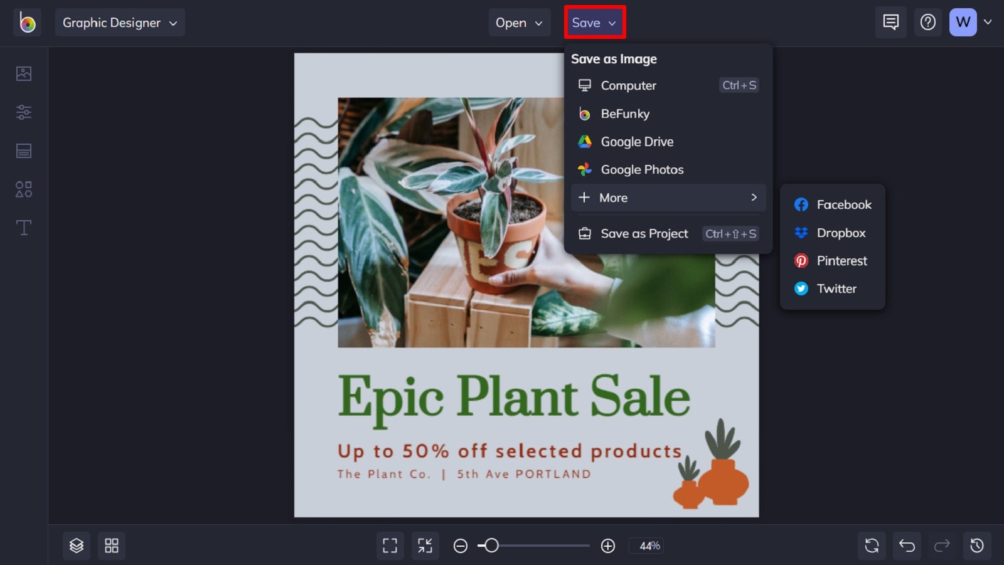Save the design to Dropbox

click(841, 233)
